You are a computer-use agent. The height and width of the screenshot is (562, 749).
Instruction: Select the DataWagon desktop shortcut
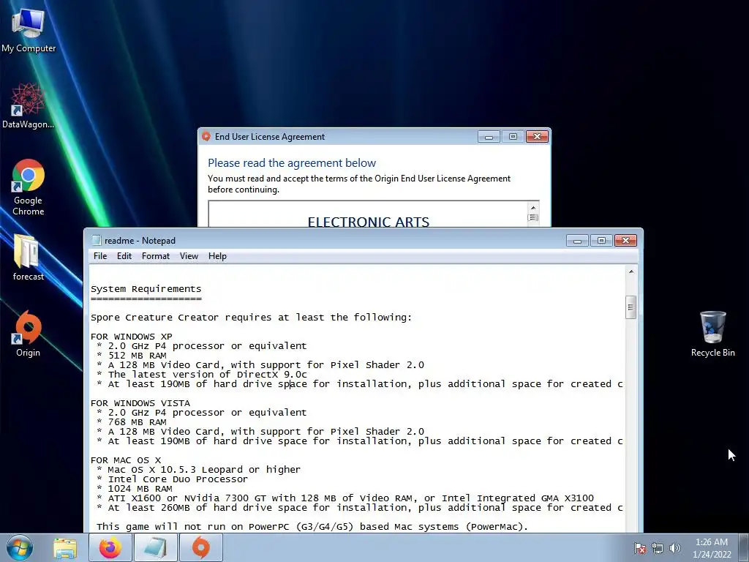tap(28, 105)
